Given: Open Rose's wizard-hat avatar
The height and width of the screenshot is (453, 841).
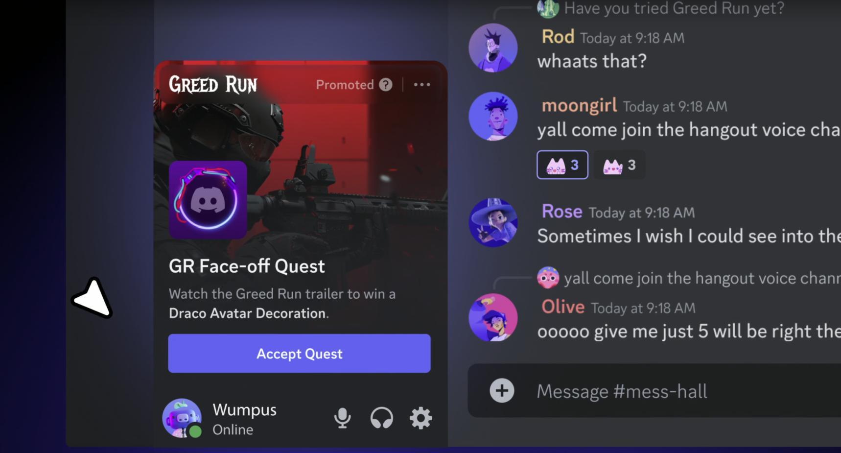Looking at the screenshot, I should pyautogui.click(x=493, y=222).
